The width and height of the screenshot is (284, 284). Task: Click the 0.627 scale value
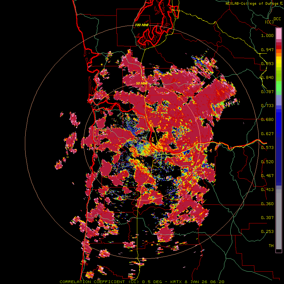267,134
